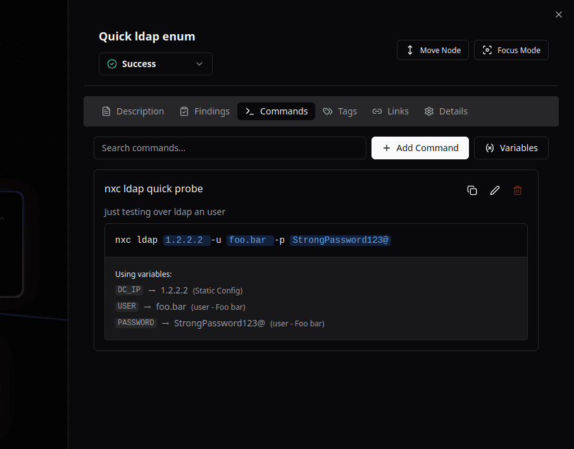
Task: Close the node details panel
Action: [x=558, y=15]
